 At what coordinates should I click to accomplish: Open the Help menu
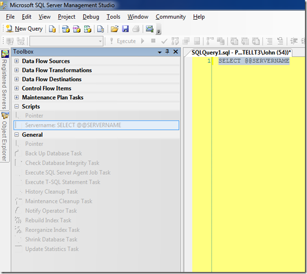pyautogui.click(x=199, y=17)
